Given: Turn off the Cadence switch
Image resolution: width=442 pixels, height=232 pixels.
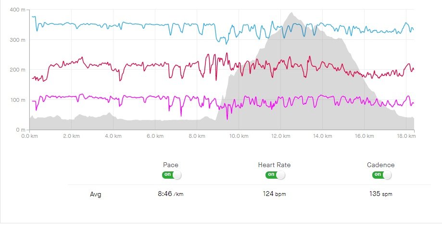Looking at the screenshot, I should [x=381, y=175].
